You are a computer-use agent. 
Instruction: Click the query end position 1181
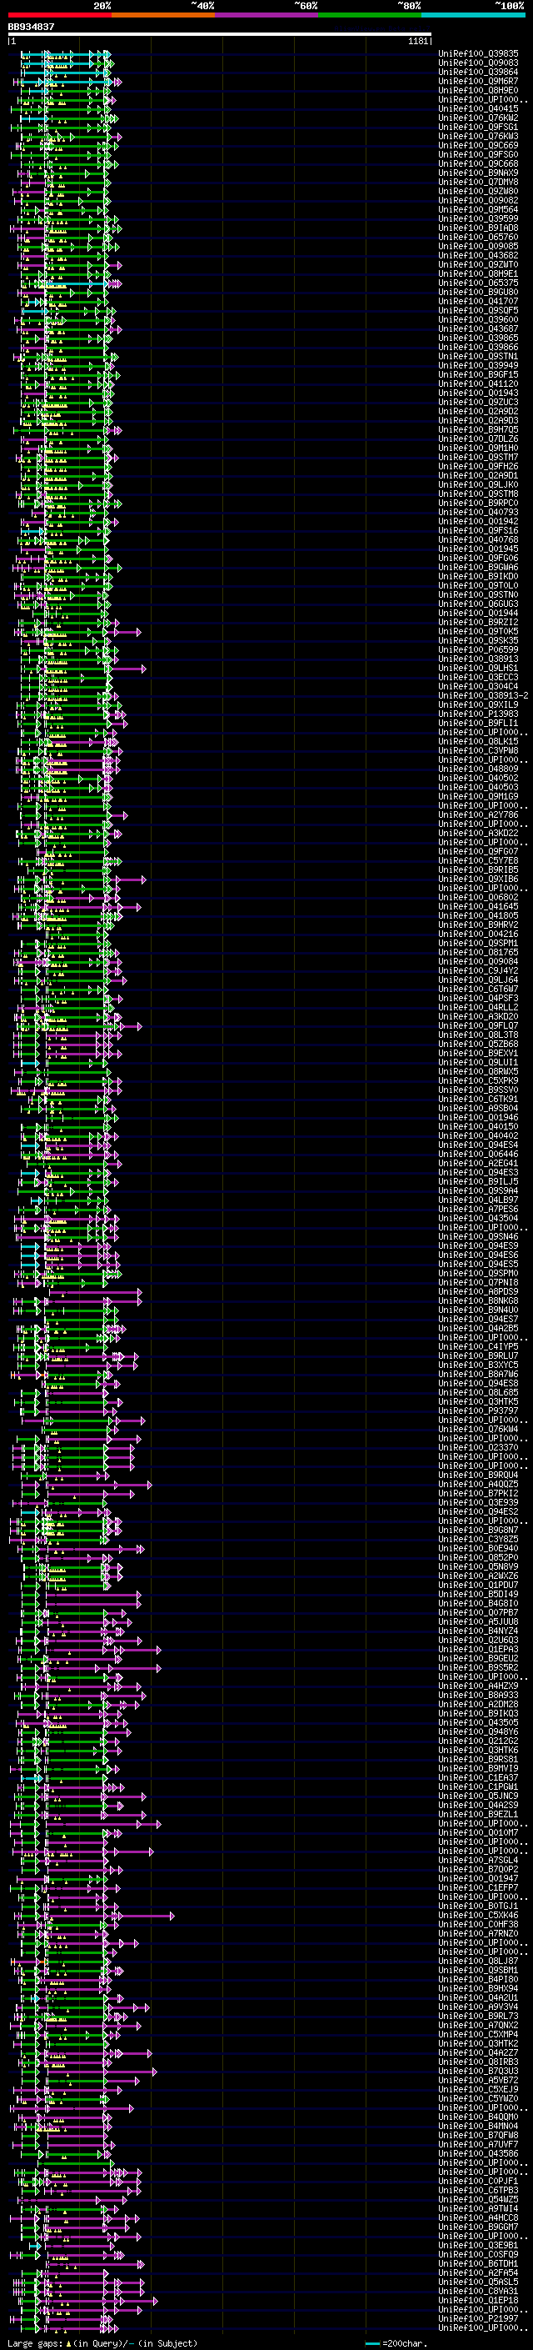(417, 41)
